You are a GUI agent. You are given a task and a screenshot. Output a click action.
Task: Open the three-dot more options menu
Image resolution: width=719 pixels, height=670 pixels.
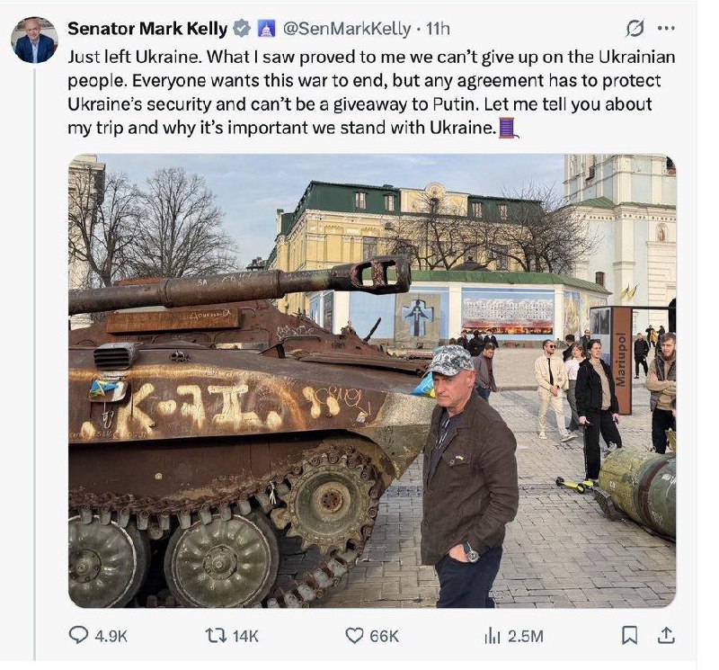667,28
